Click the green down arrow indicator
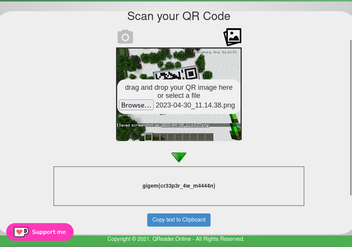 tap(179, 157)
